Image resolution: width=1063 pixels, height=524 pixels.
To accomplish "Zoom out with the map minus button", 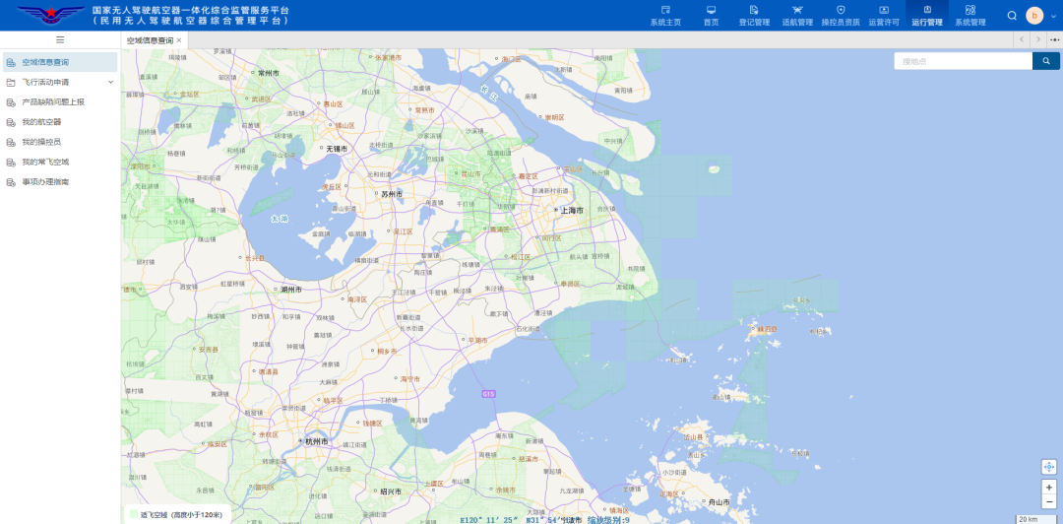I will point(1049,501).
